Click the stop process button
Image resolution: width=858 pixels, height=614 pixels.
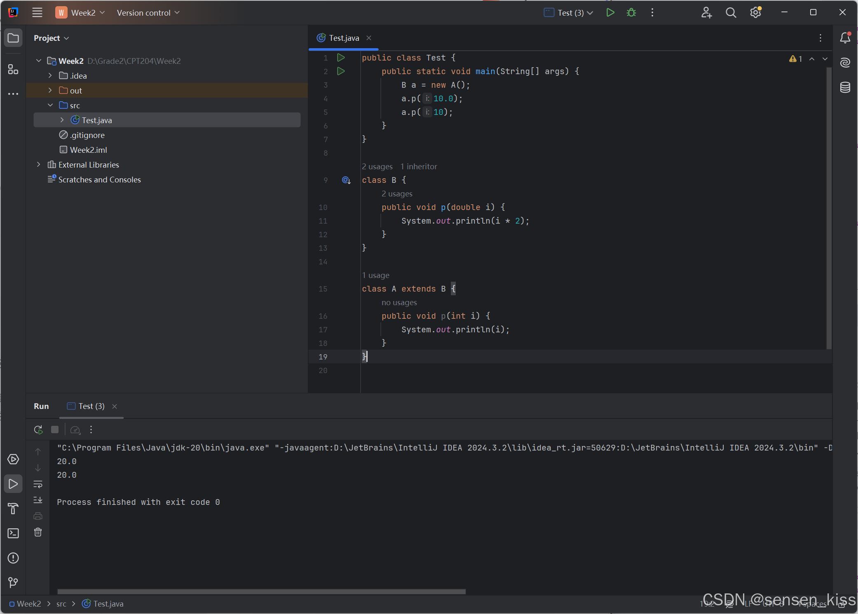coord(55,430)
